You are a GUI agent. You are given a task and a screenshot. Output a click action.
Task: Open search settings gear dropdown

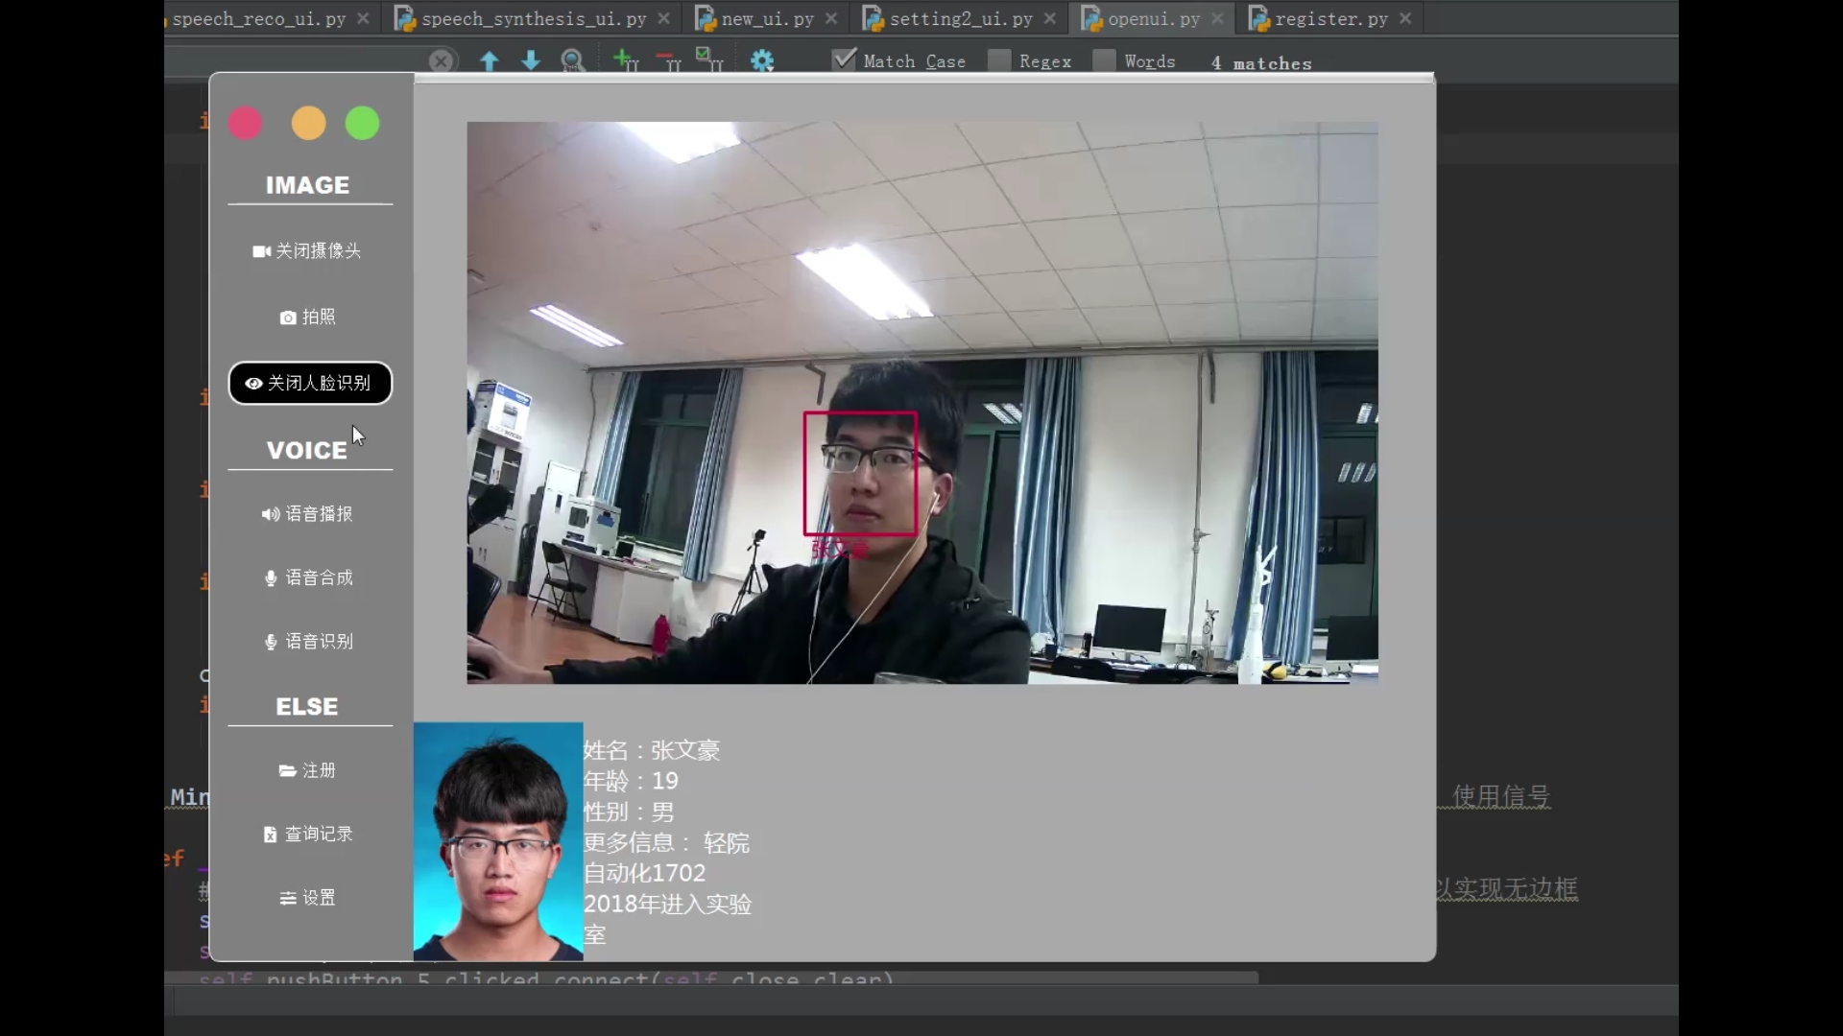point(762,61)
